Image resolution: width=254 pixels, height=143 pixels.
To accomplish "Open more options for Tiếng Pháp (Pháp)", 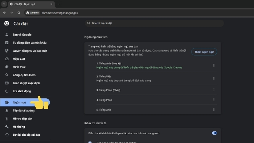I will (214, 90).
